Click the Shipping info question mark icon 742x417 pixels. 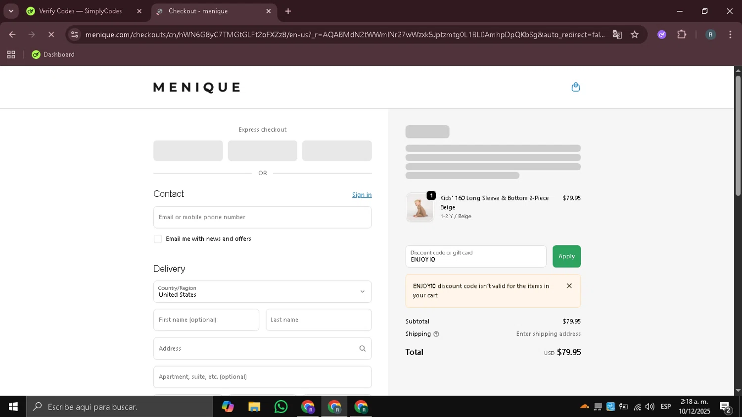(x=436, y=334)
